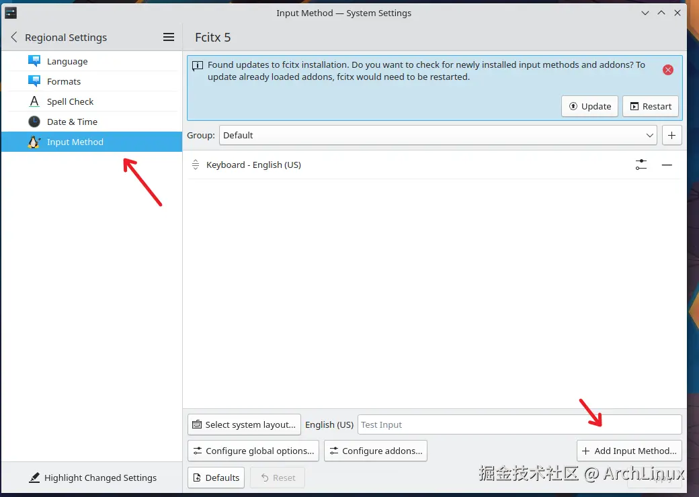Open the Group dropdown
The height and width of the screenshot is (497, 699).
438,136
